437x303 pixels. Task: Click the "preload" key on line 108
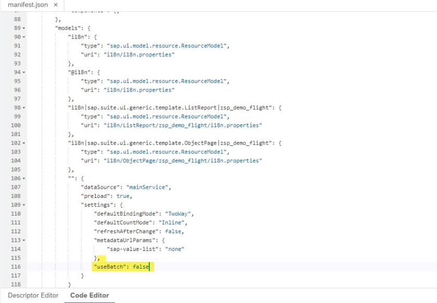95,196
